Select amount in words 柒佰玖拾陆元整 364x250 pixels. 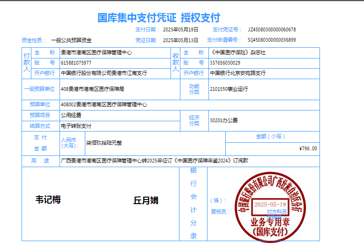pos(104,143)
